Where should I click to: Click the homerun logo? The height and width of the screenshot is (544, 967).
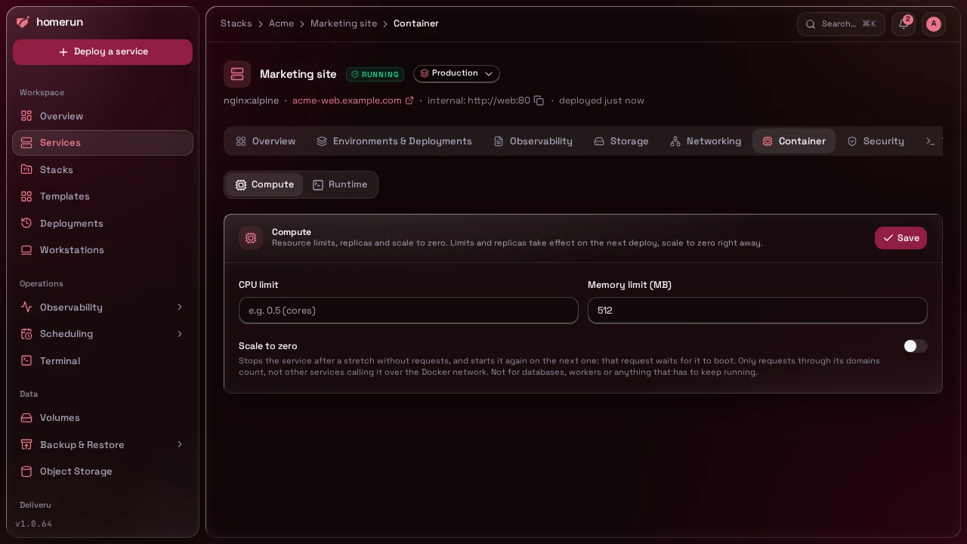point(50,23)
